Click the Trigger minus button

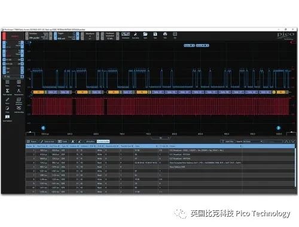[x=55, y=36]
